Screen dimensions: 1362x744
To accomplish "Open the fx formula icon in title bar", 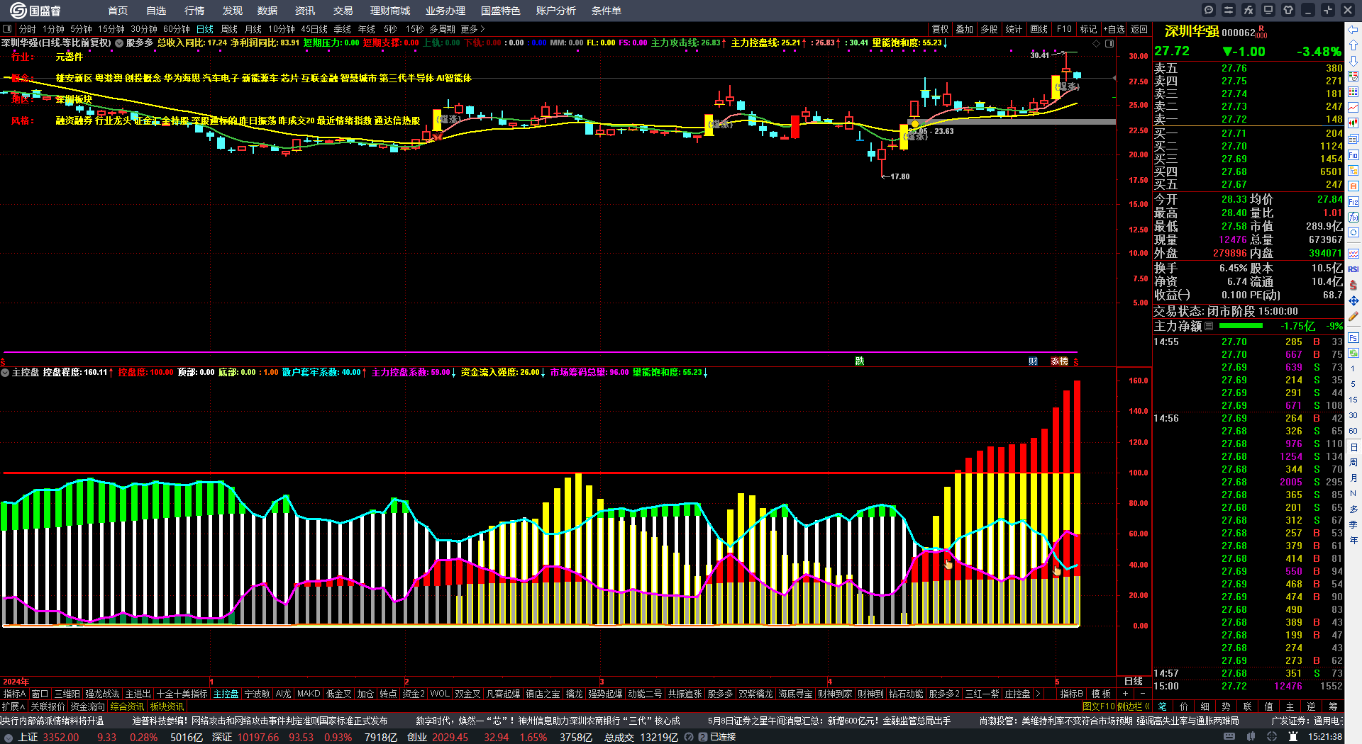I will coord(1248,10).
